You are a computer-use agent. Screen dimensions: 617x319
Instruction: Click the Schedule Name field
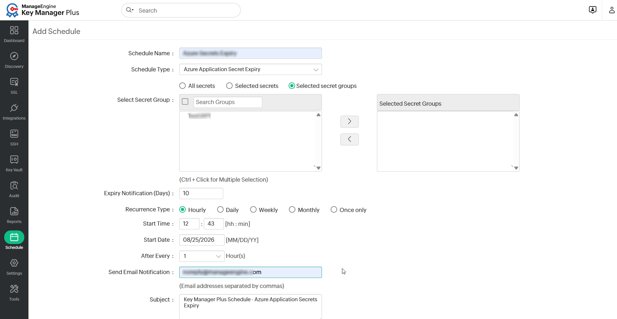250,53
